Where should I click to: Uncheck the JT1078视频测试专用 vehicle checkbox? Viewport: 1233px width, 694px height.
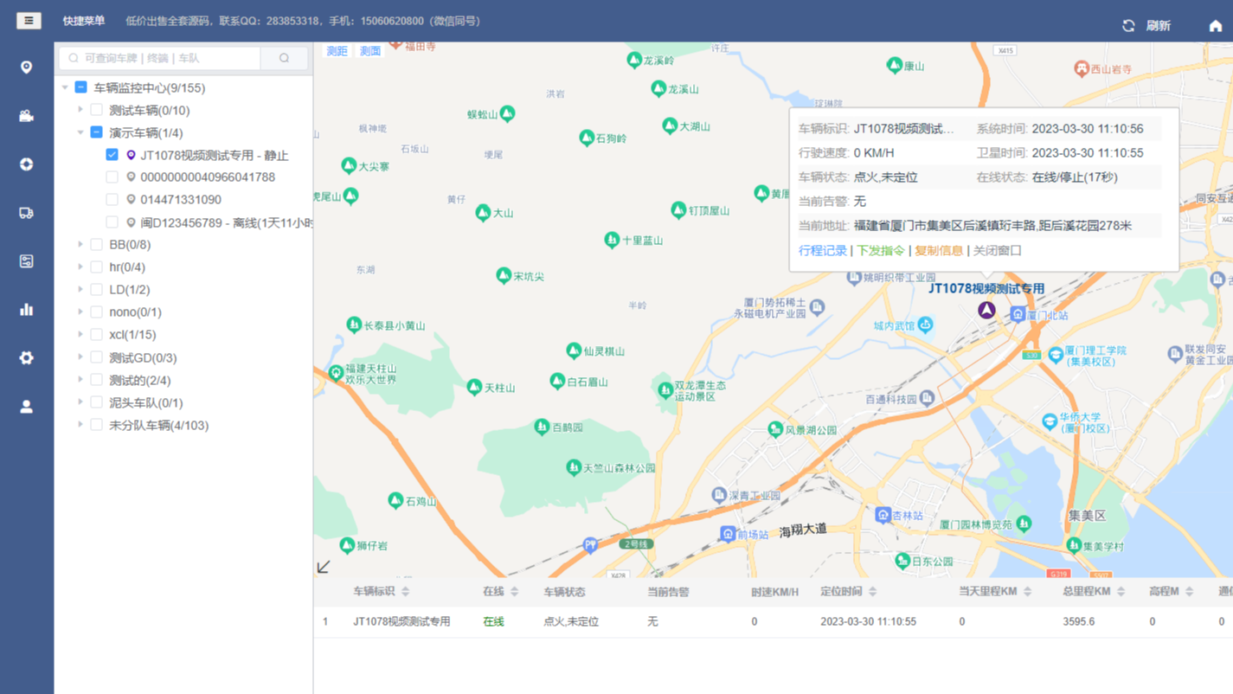pyautogui.click(x=112, y=154)
